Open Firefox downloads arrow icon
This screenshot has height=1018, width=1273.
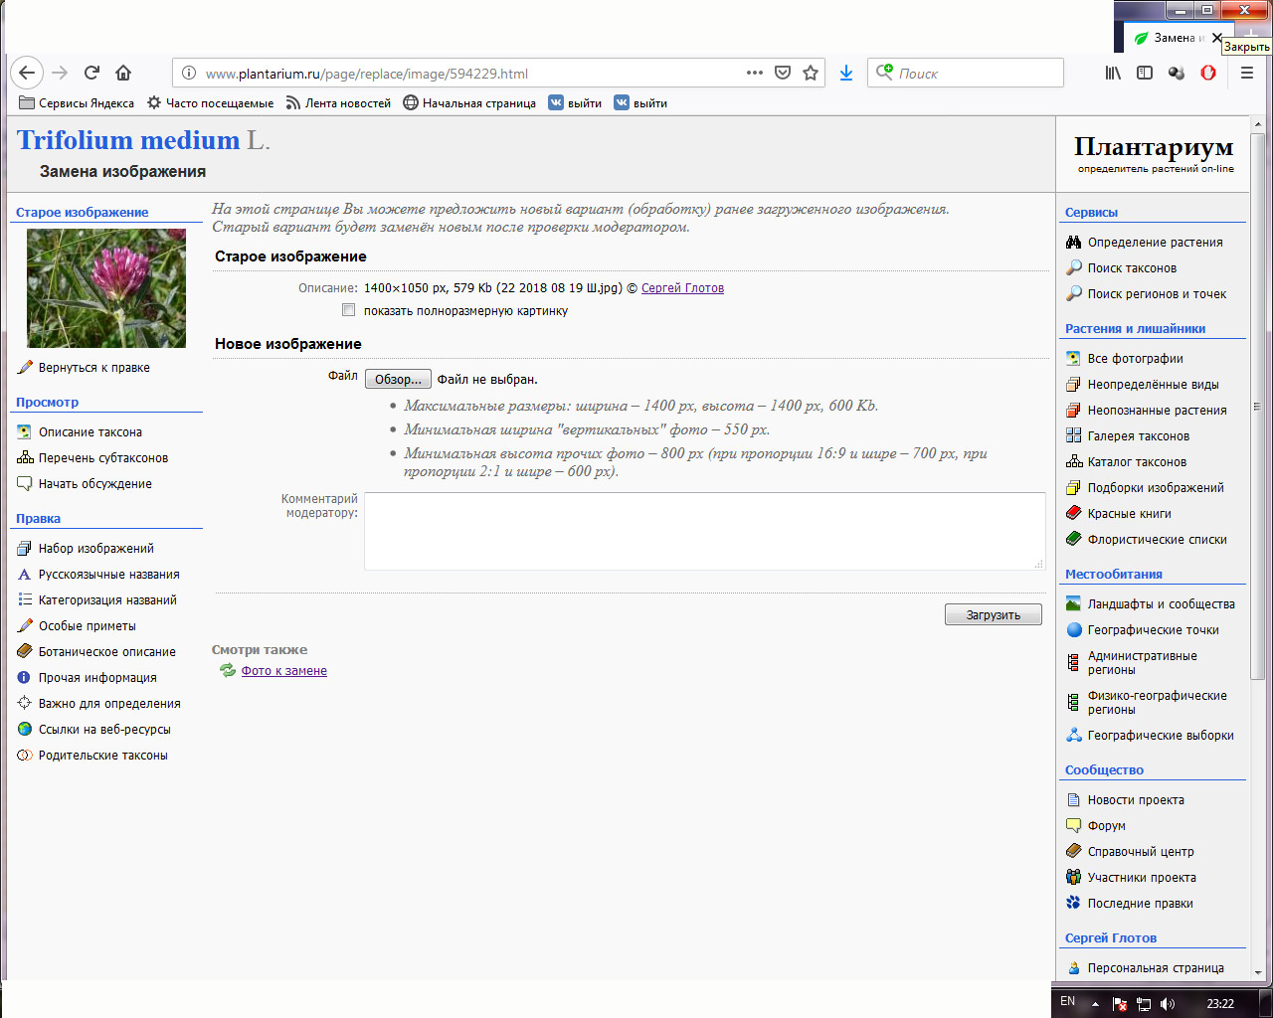tap(846, 73)
